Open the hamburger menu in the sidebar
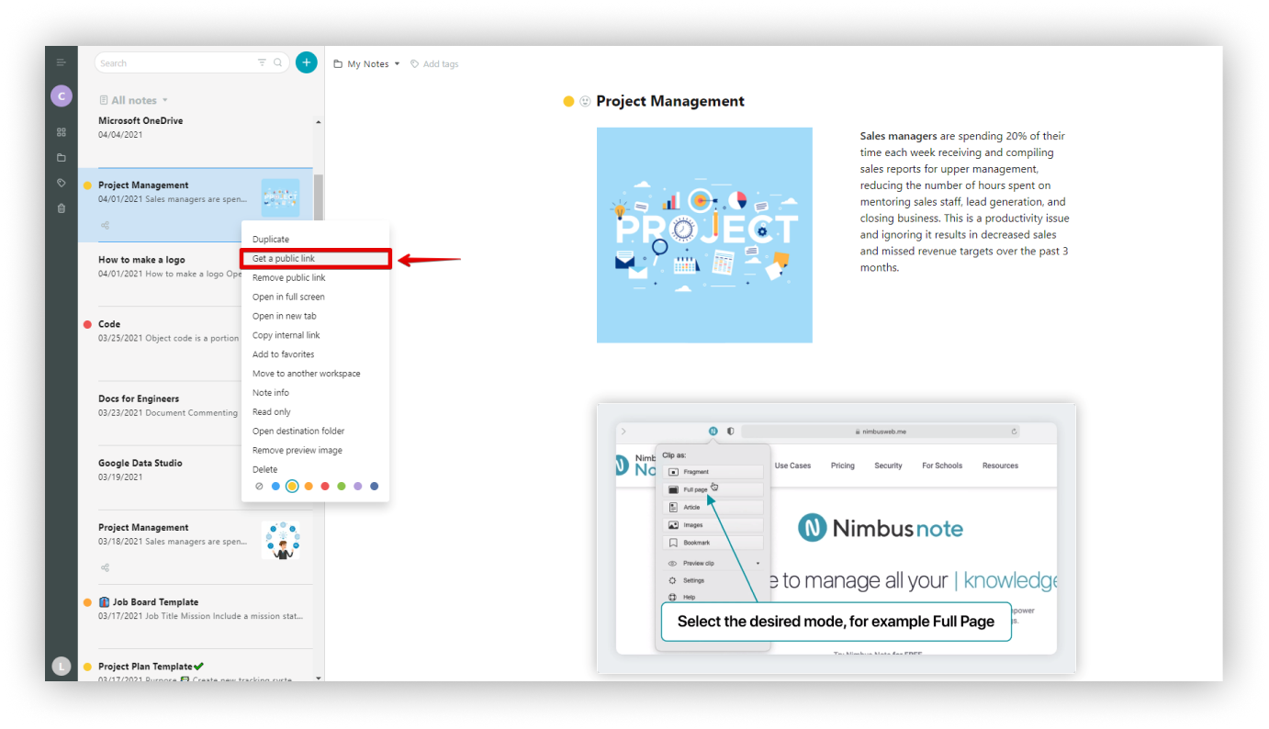The height and width of the screenshot is (729, 1269). [62, 62]
